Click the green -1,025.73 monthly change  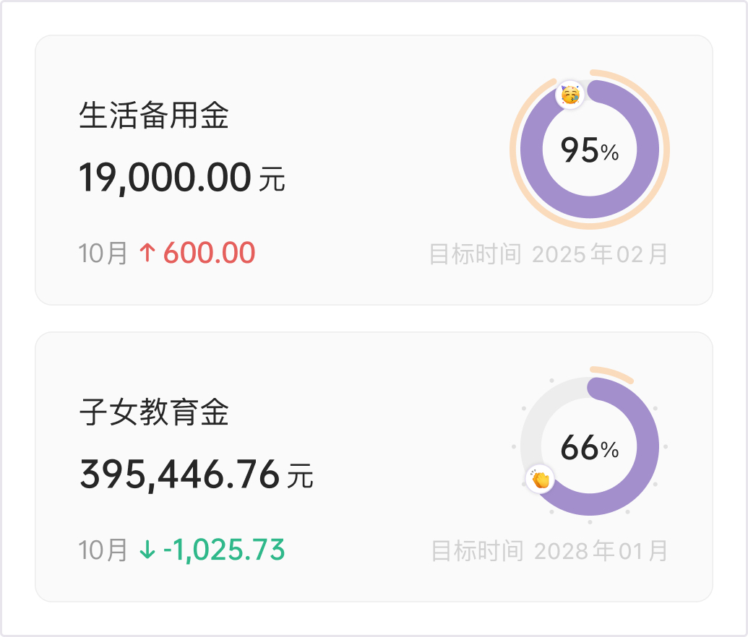click(224, 550)
